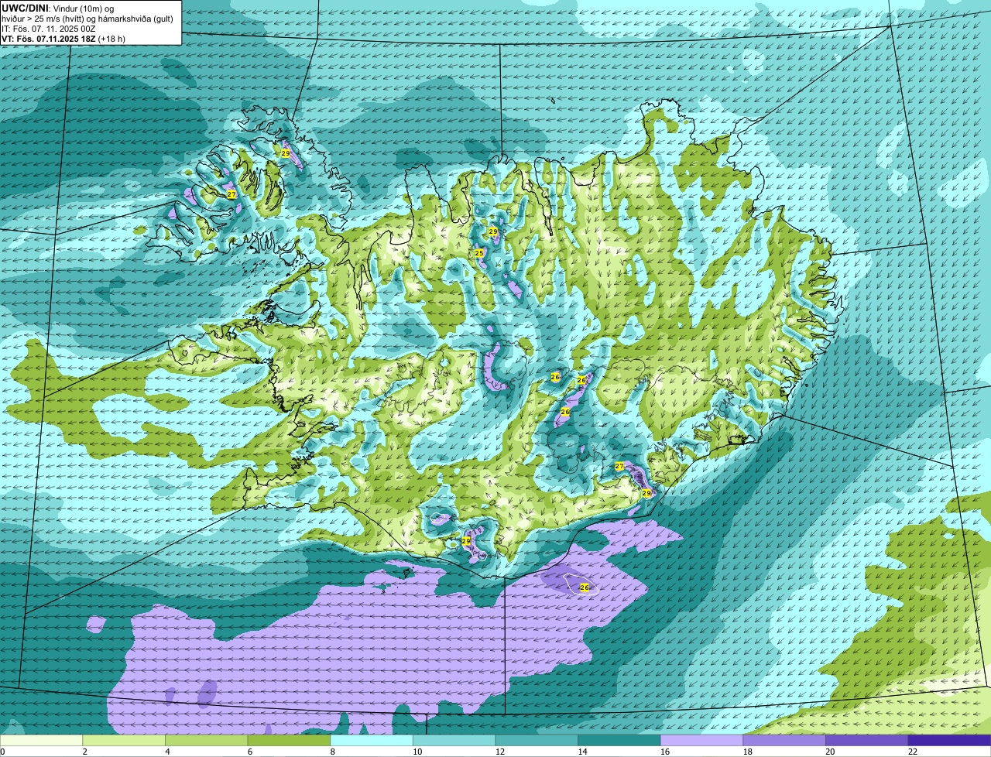Click the 'VT: Fös. 07.11.2025 18Z (+18 h)' line
The image size is (991, 757).
click(63, 39)
